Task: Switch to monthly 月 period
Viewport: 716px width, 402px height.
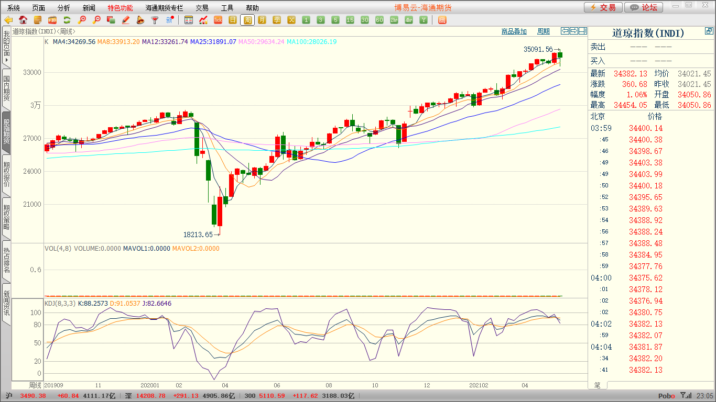Action: tap(262, 20)
